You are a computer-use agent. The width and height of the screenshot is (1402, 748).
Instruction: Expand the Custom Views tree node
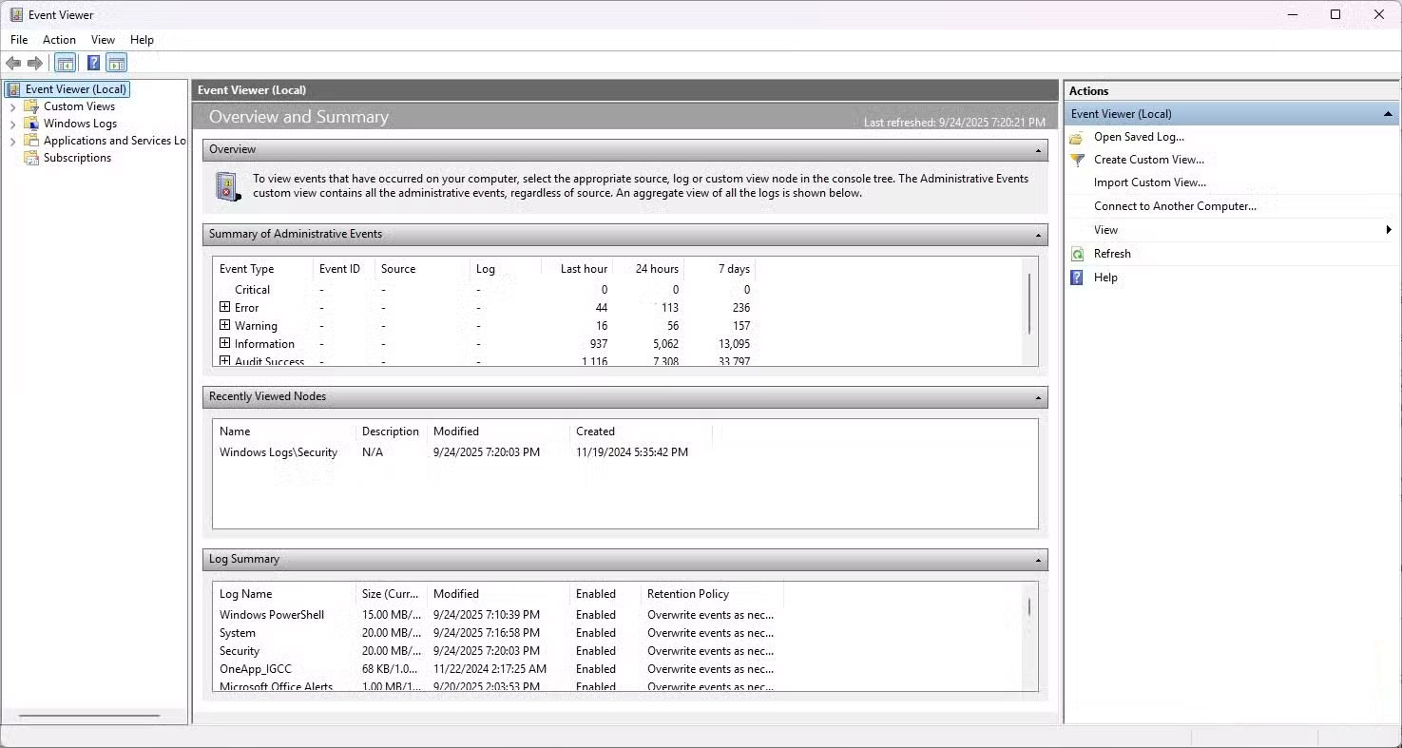(x=12, y=106)
